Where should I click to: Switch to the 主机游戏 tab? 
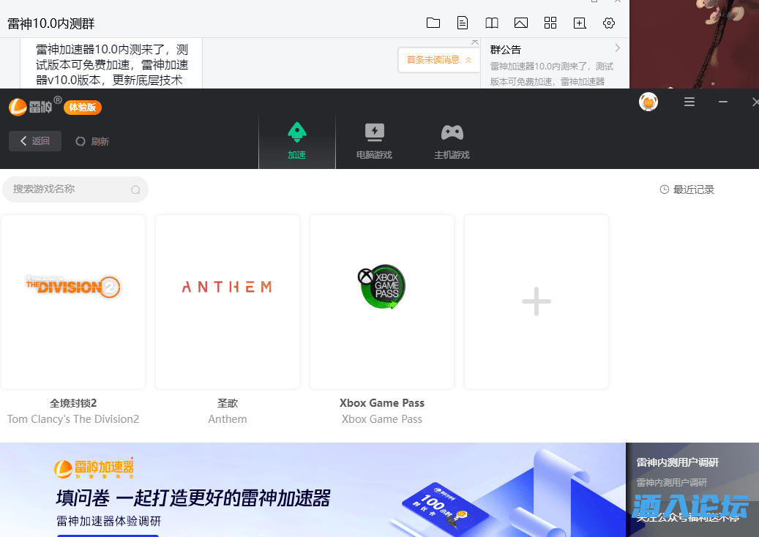[452, 140]
